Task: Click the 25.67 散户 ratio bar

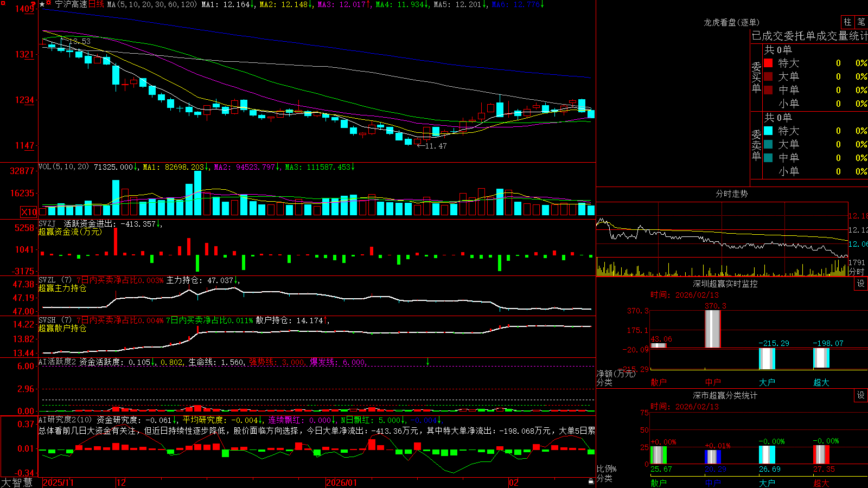Action: tap(659, 455)
